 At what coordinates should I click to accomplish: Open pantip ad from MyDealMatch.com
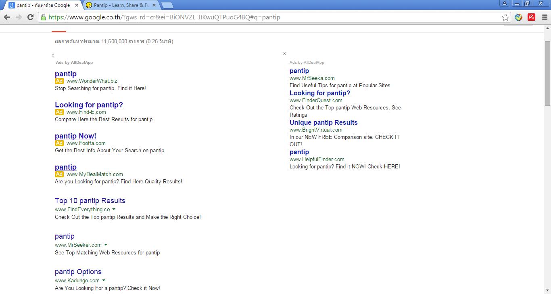tap(66, 167)
